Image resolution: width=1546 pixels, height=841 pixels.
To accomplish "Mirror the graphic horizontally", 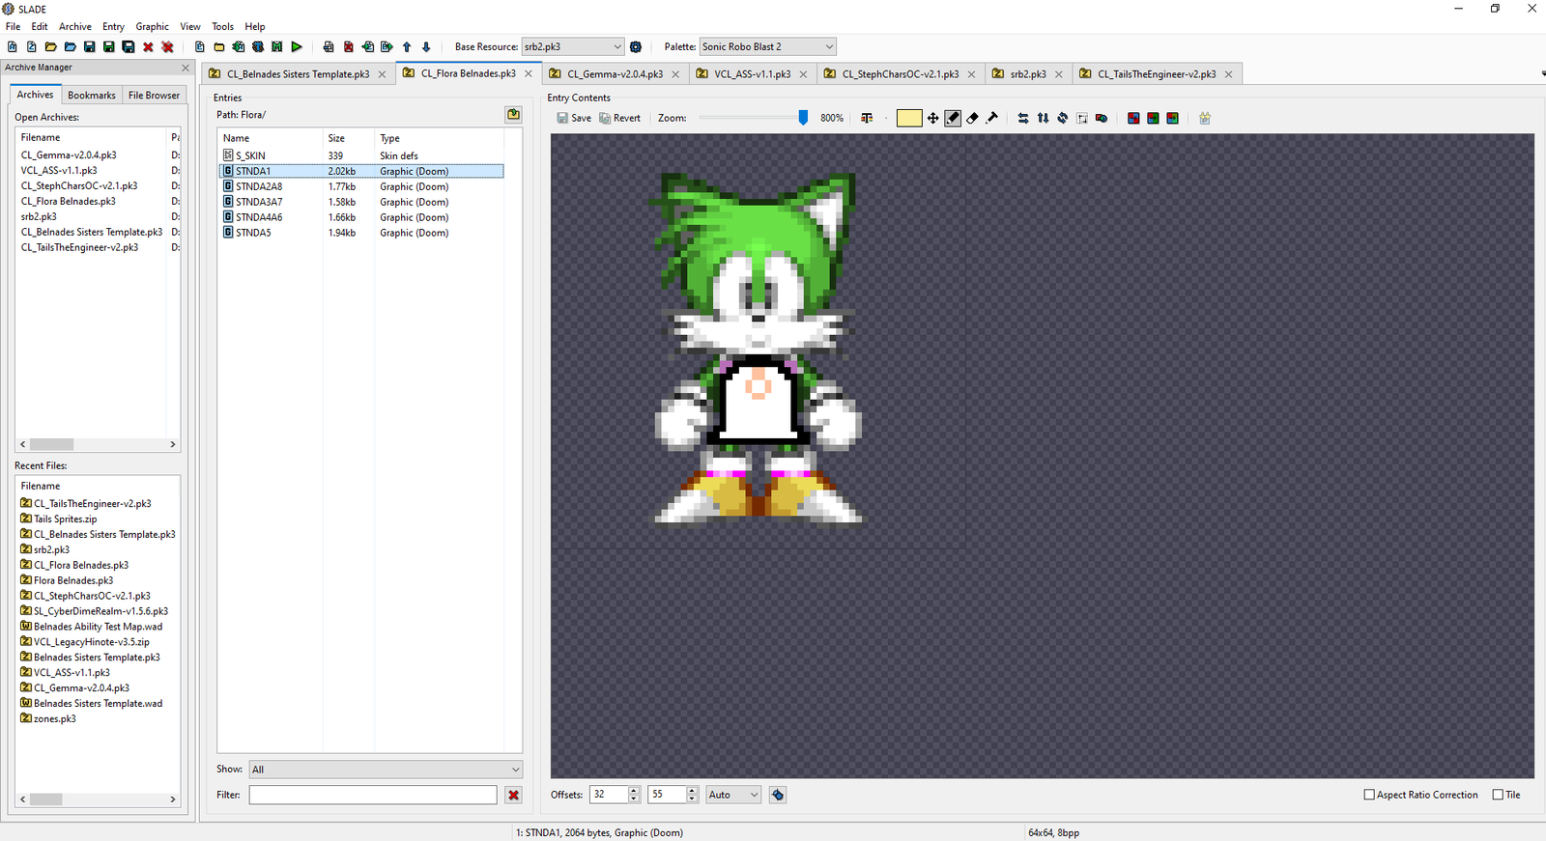I will 1023,118.
